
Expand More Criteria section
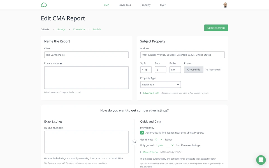coord(150,152)
